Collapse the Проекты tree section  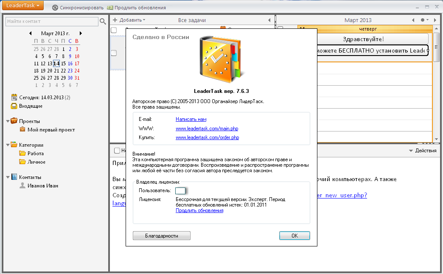point(8,121)
